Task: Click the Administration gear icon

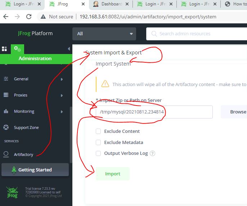Action: click(17, 49)
